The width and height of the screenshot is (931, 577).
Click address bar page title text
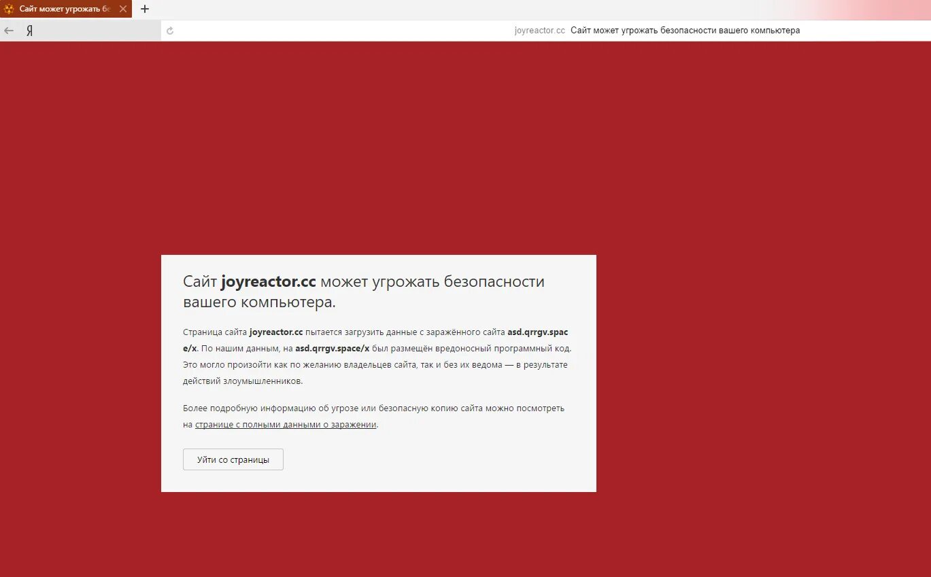coord(685,31)
